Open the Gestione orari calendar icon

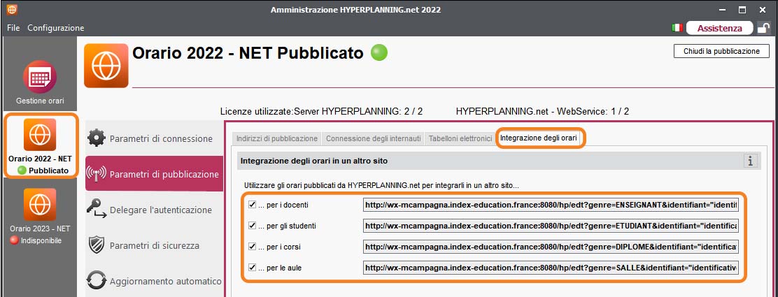click(40, 77)
